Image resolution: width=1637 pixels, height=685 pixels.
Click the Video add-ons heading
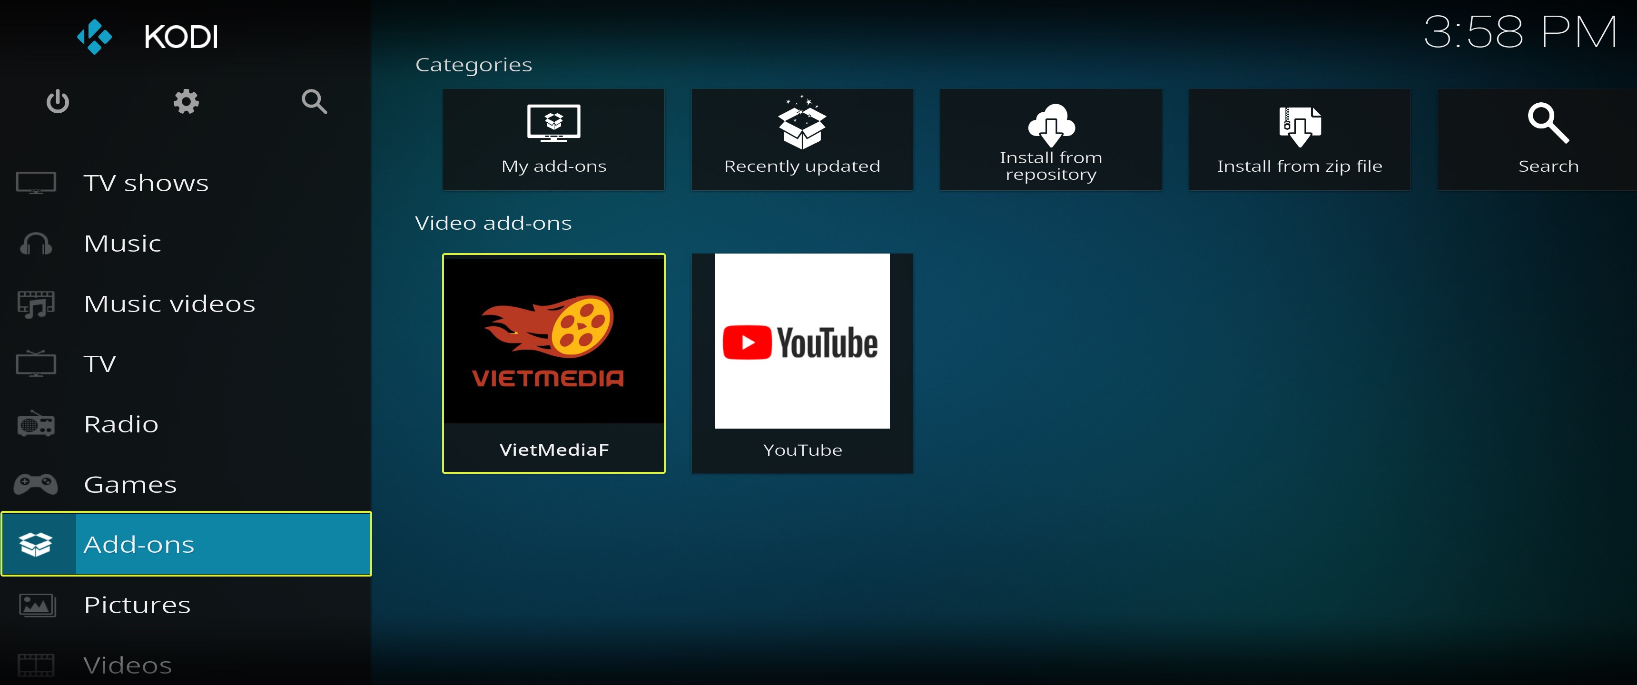[493, 223]
